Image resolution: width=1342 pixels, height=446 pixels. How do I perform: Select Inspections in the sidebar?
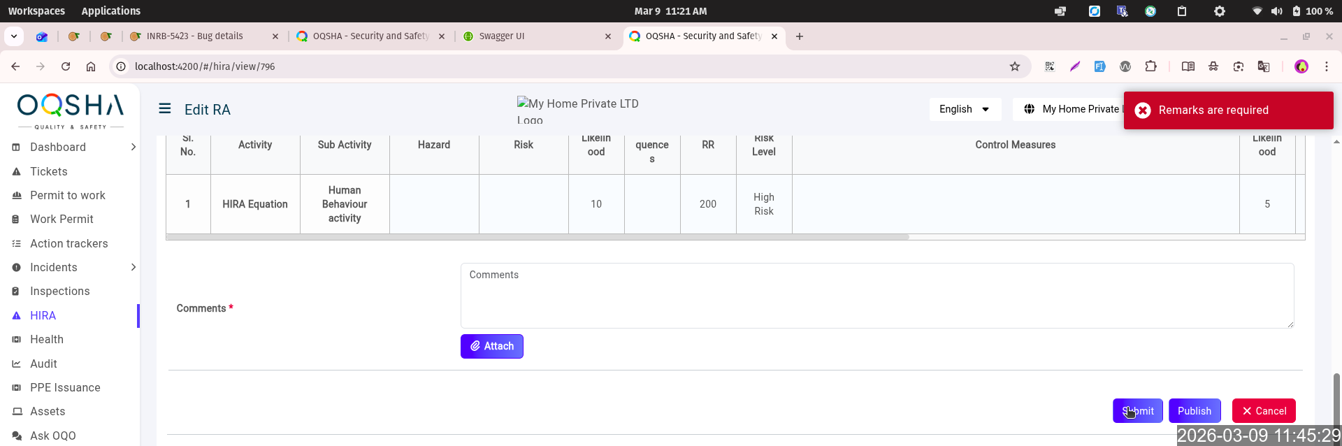click(60, 291)
